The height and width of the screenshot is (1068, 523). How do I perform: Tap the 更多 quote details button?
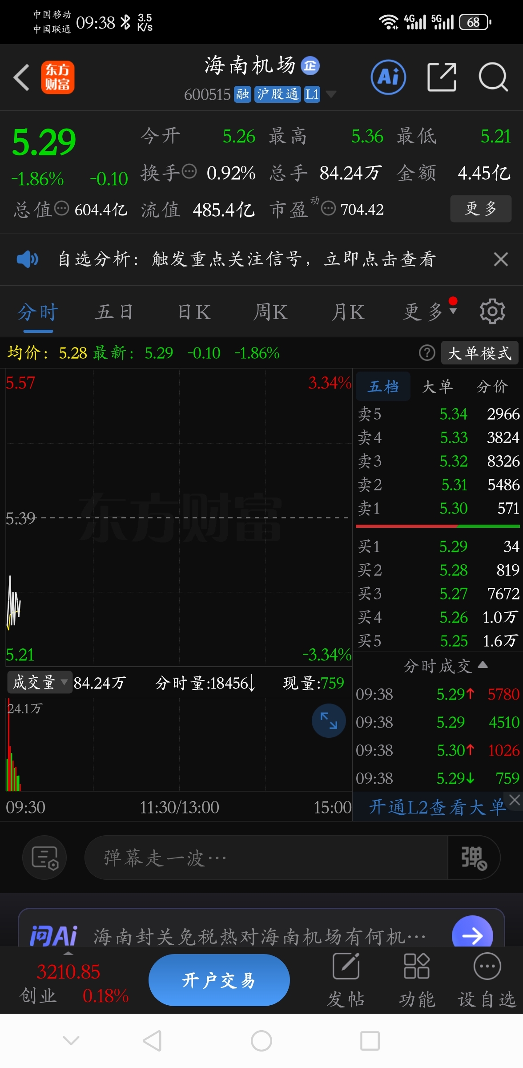pos(481,208)
